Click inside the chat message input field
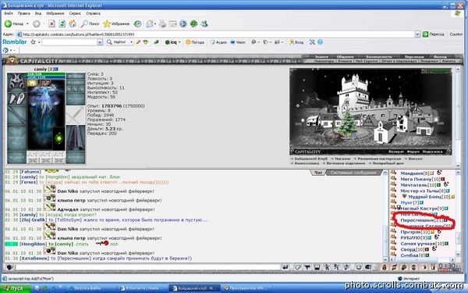Screen dimensions: 468x293 tap(147, 267)
